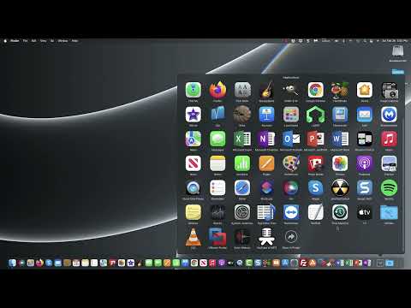Open the Macintosh HD drive on desktop
This screenshot has width=411, height=308.
[x=397, y=52]
